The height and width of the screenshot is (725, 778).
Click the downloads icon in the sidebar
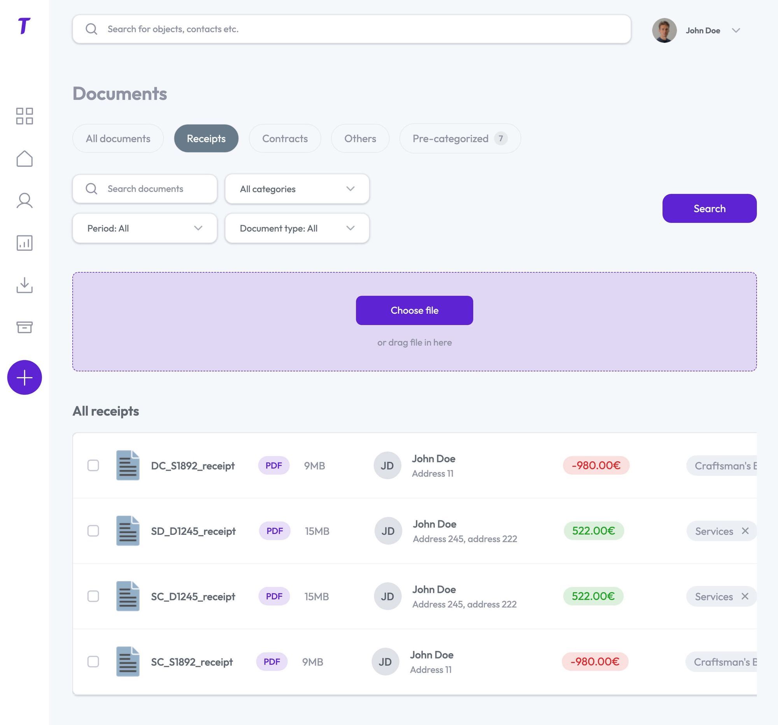[x=24, y=285]
